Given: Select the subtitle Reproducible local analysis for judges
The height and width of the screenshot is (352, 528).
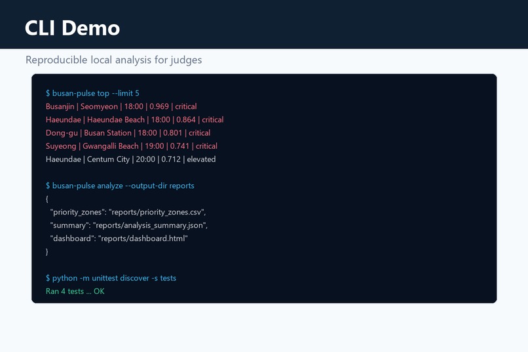Looking at the screenshot, I should pyautogui.click(x=114, y=60).
